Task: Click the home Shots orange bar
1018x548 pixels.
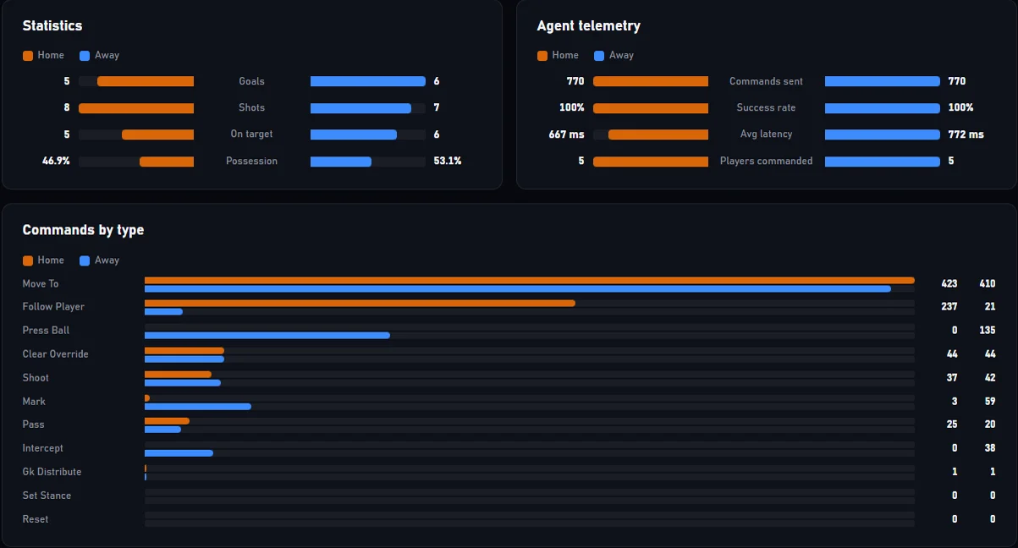Action: (136, 108)
